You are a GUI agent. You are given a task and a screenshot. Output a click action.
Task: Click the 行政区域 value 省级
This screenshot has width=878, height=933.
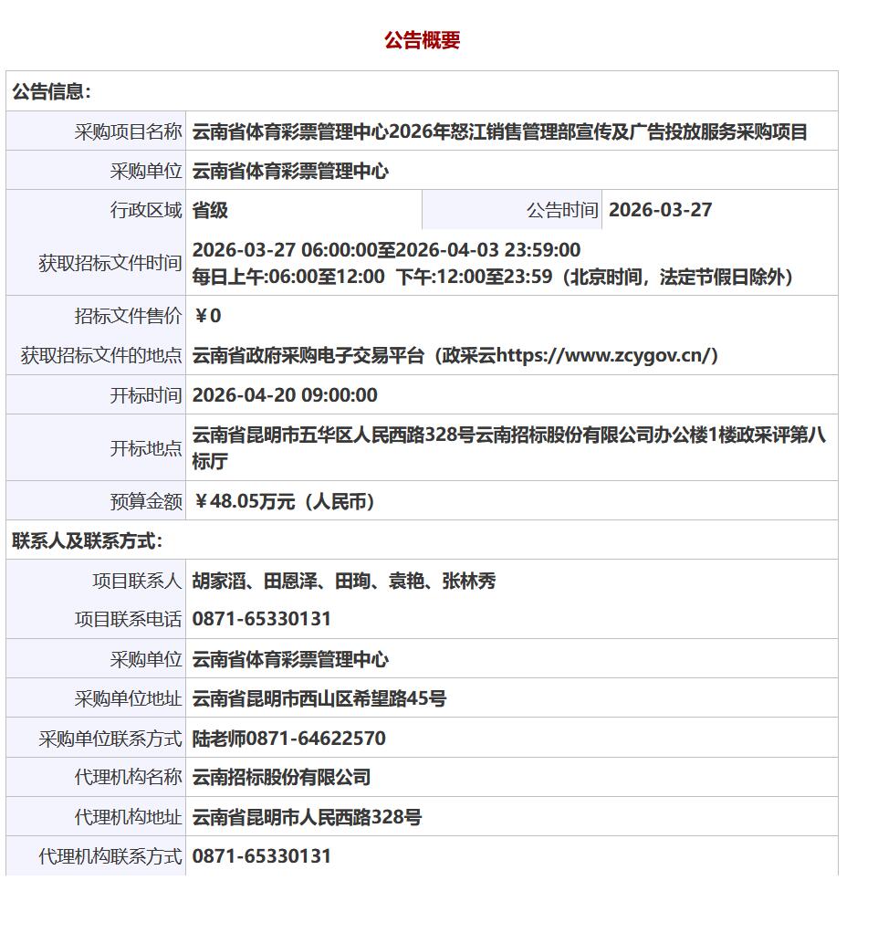click(210, 210)
